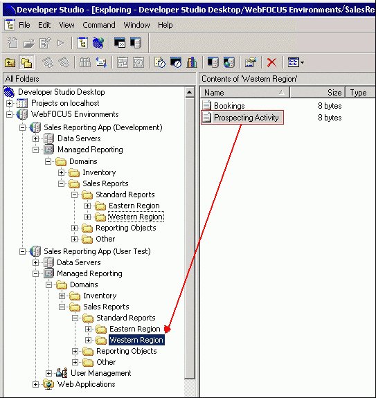Open the Window menu
The height and width of the screenshot is (398, 376).
[136, 25]
